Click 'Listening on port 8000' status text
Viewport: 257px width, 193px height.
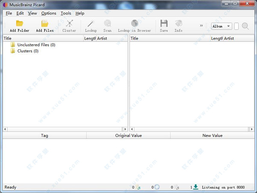tap(223, 187)
